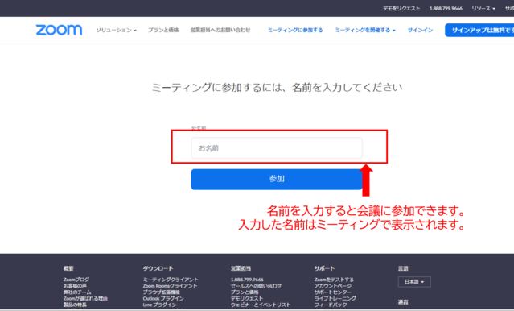Open the Zoomをテストする support link

tap(334, 280)
